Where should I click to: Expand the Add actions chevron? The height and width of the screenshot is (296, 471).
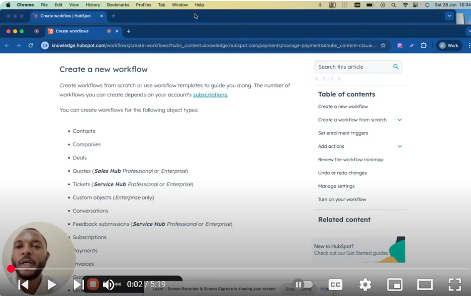pos(399,146)
